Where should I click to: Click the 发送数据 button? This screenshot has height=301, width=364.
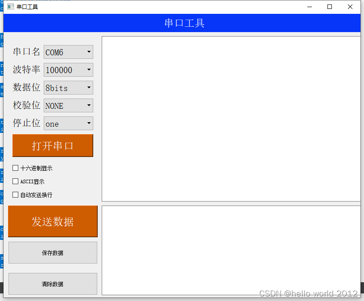pyautogui.click(x=53, y=221)
